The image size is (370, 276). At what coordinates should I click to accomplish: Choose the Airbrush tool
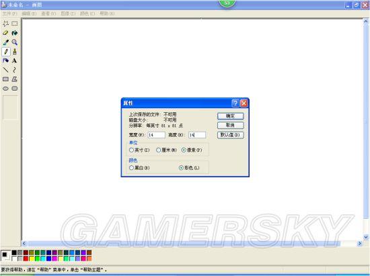tap(5, 60)
